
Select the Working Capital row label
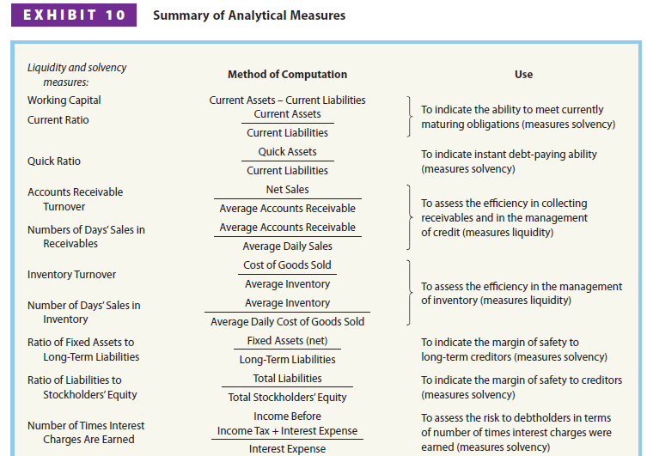(x=64, y=100)
